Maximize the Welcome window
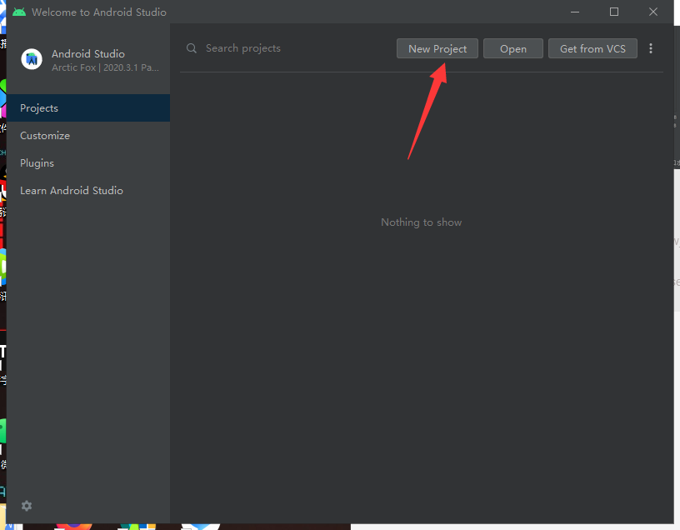The width and height of the screenshot is (680, 530). [614, 12]
